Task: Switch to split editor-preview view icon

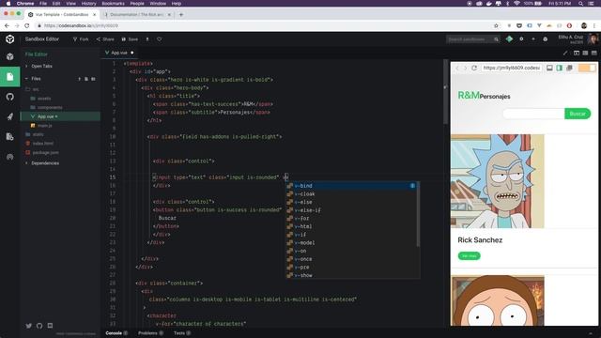Action: (585, 53)
